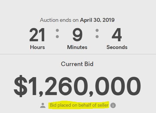The image size is (156, 113).
Task: Click the 4 seconds countdown number
Action: click(117, 35)
